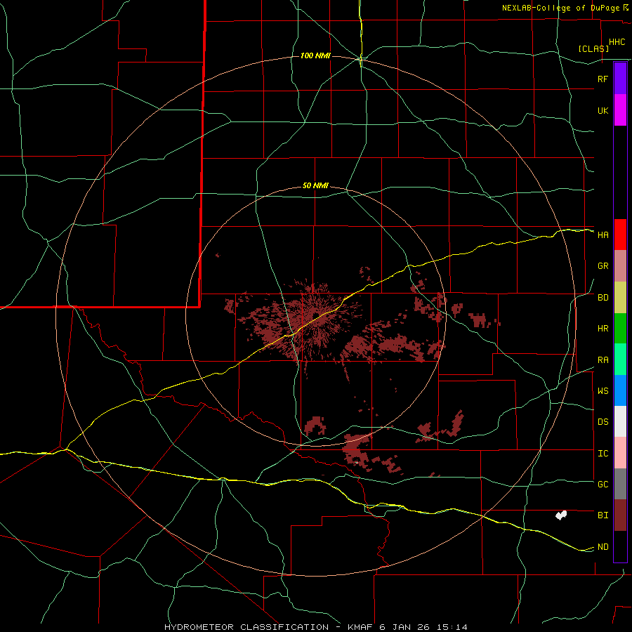Image resolution: width=632 pixels, height=632 pixels.
Task: Click the RA legend label
Action: (603, 360)
